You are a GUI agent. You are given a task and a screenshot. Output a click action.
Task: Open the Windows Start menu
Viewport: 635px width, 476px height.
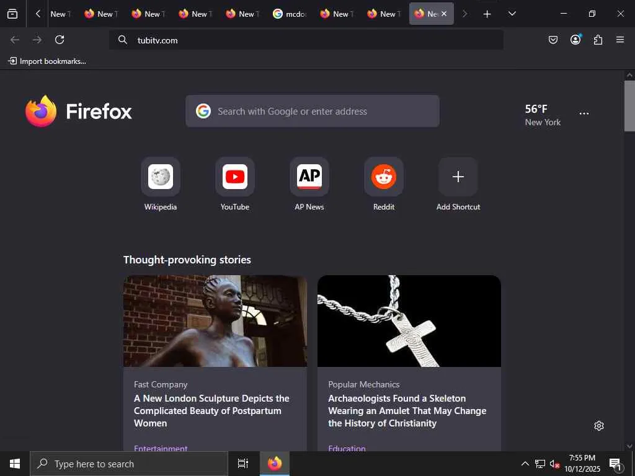pos(15,464)
